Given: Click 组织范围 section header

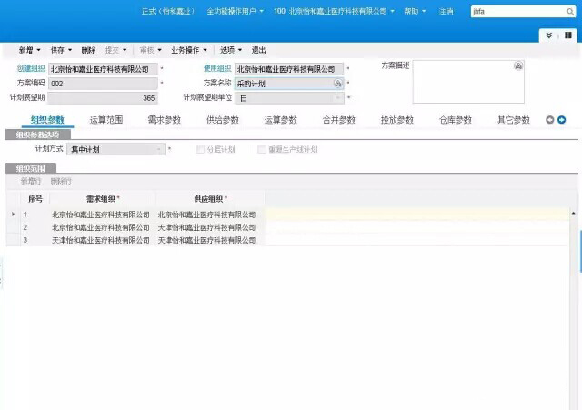Looking at the screenshot, I should click(x=30, y=168).
